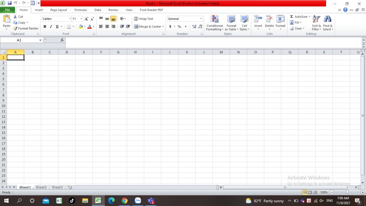366x206 pixels.
Task: Click the top align icon
Action: tap(101, 19)
